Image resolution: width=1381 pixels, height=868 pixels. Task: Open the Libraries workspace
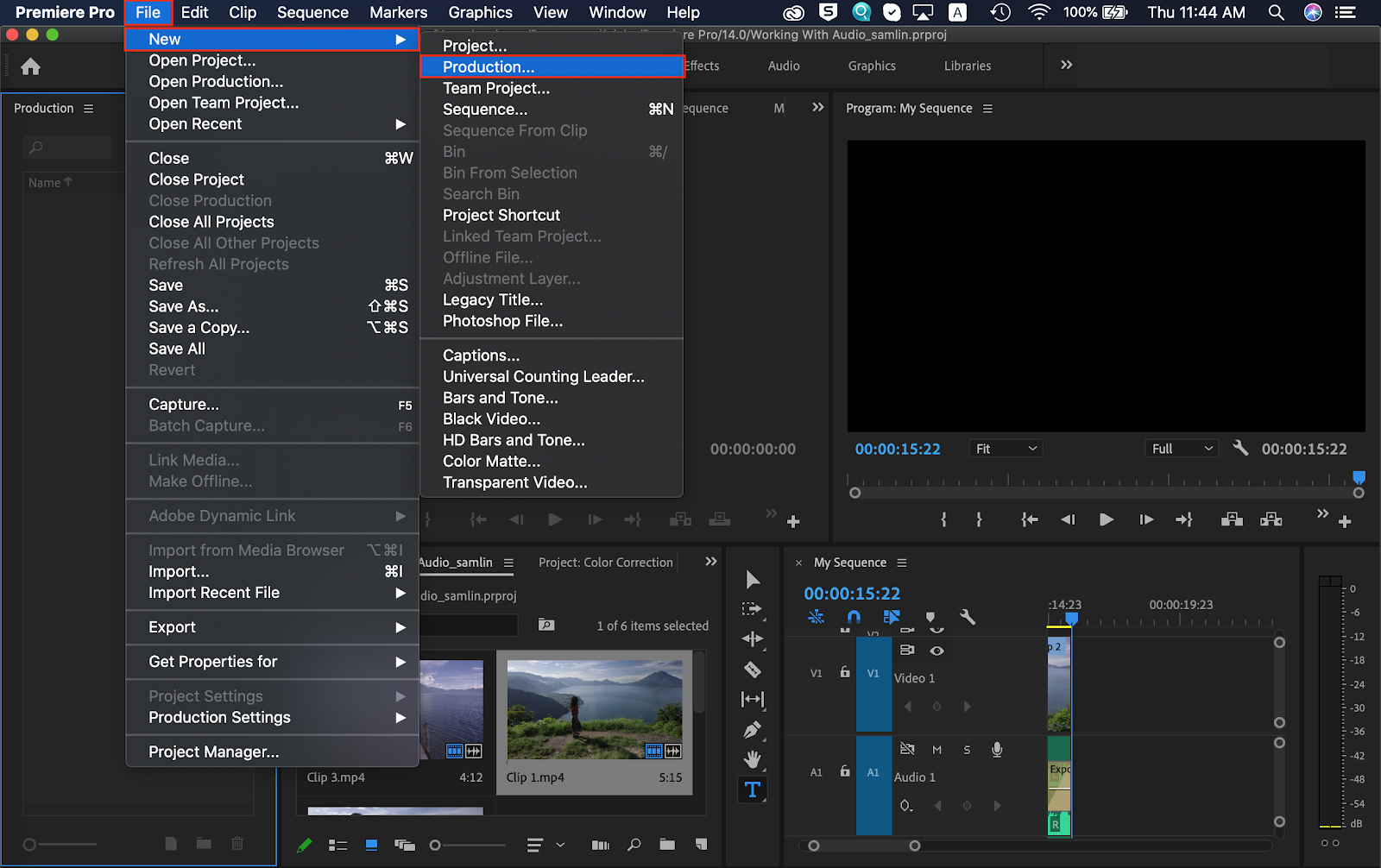click(968, 66)
